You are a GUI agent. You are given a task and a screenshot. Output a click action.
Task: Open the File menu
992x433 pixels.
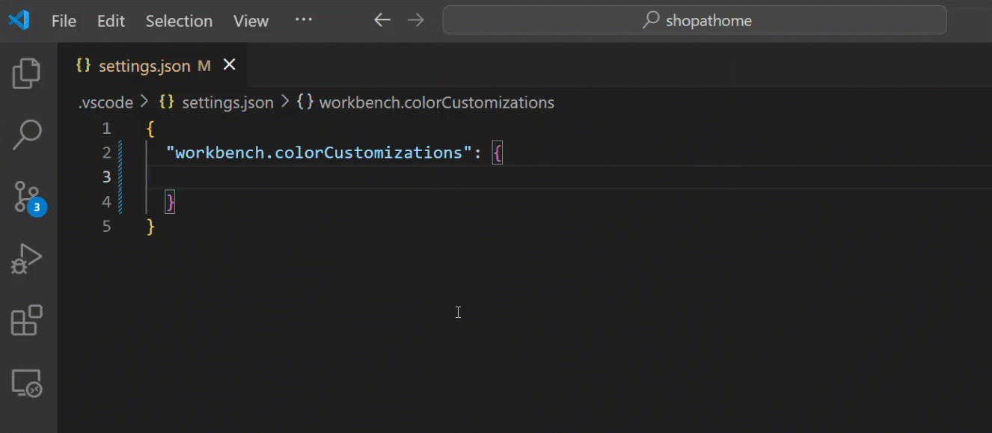click(x=63, y=20)
